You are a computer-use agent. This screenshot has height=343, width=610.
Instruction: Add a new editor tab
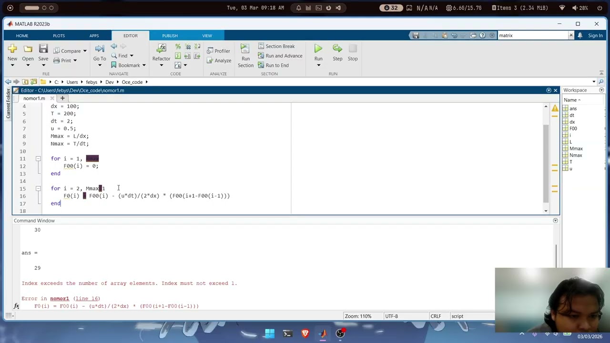(62, 98)
